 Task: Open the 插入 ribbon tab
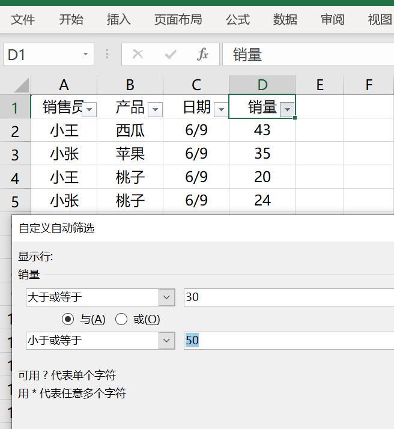click(119, 20)
